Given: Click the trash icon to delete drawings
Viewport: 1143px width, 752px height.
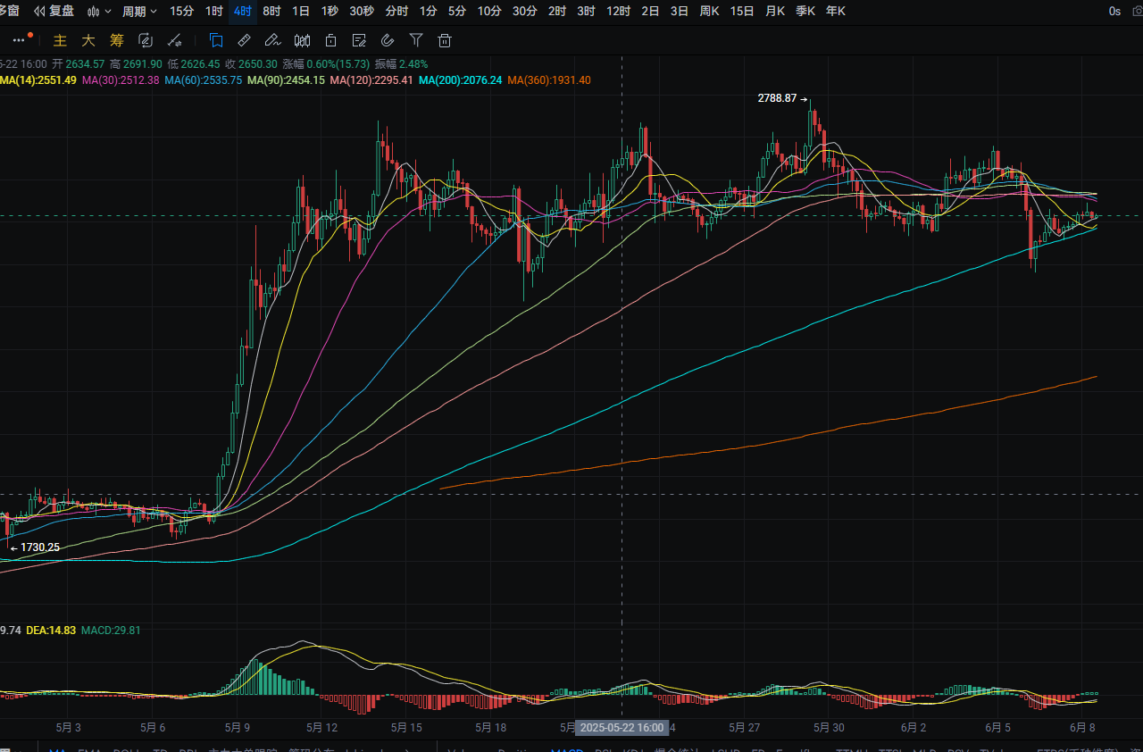Looking at the screenshot, I should pyautogui.click(x=445, y=40).
